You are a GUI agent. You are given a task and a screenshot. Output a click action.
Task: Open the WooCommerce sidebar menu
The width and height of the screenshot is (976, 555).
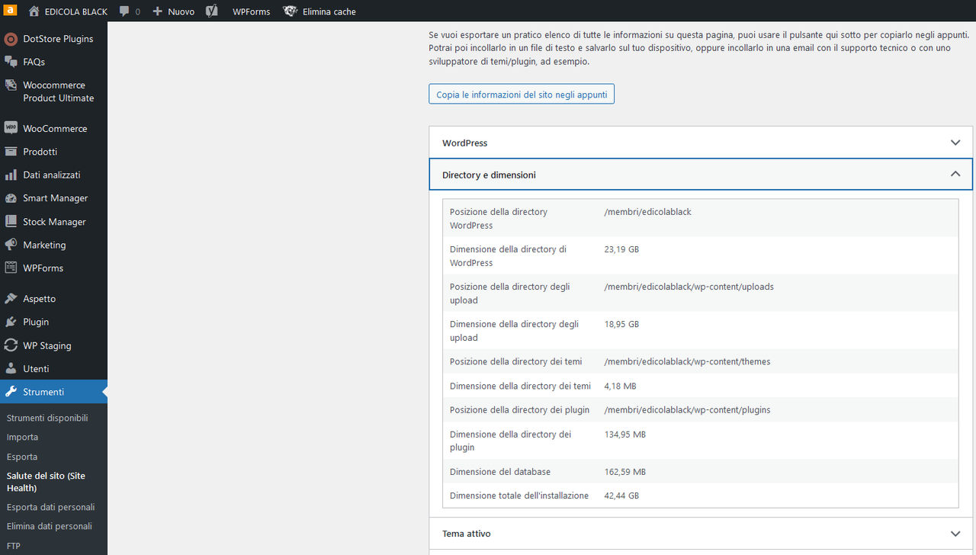pos(53,128)
